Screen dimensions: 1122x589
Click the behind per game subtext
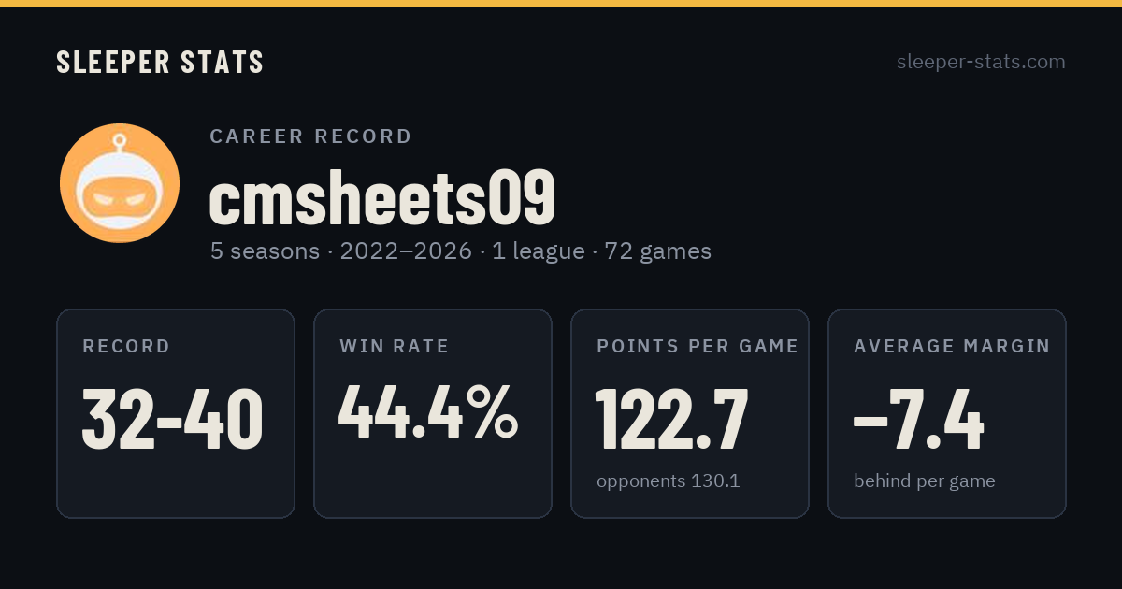tap(925, 481)
